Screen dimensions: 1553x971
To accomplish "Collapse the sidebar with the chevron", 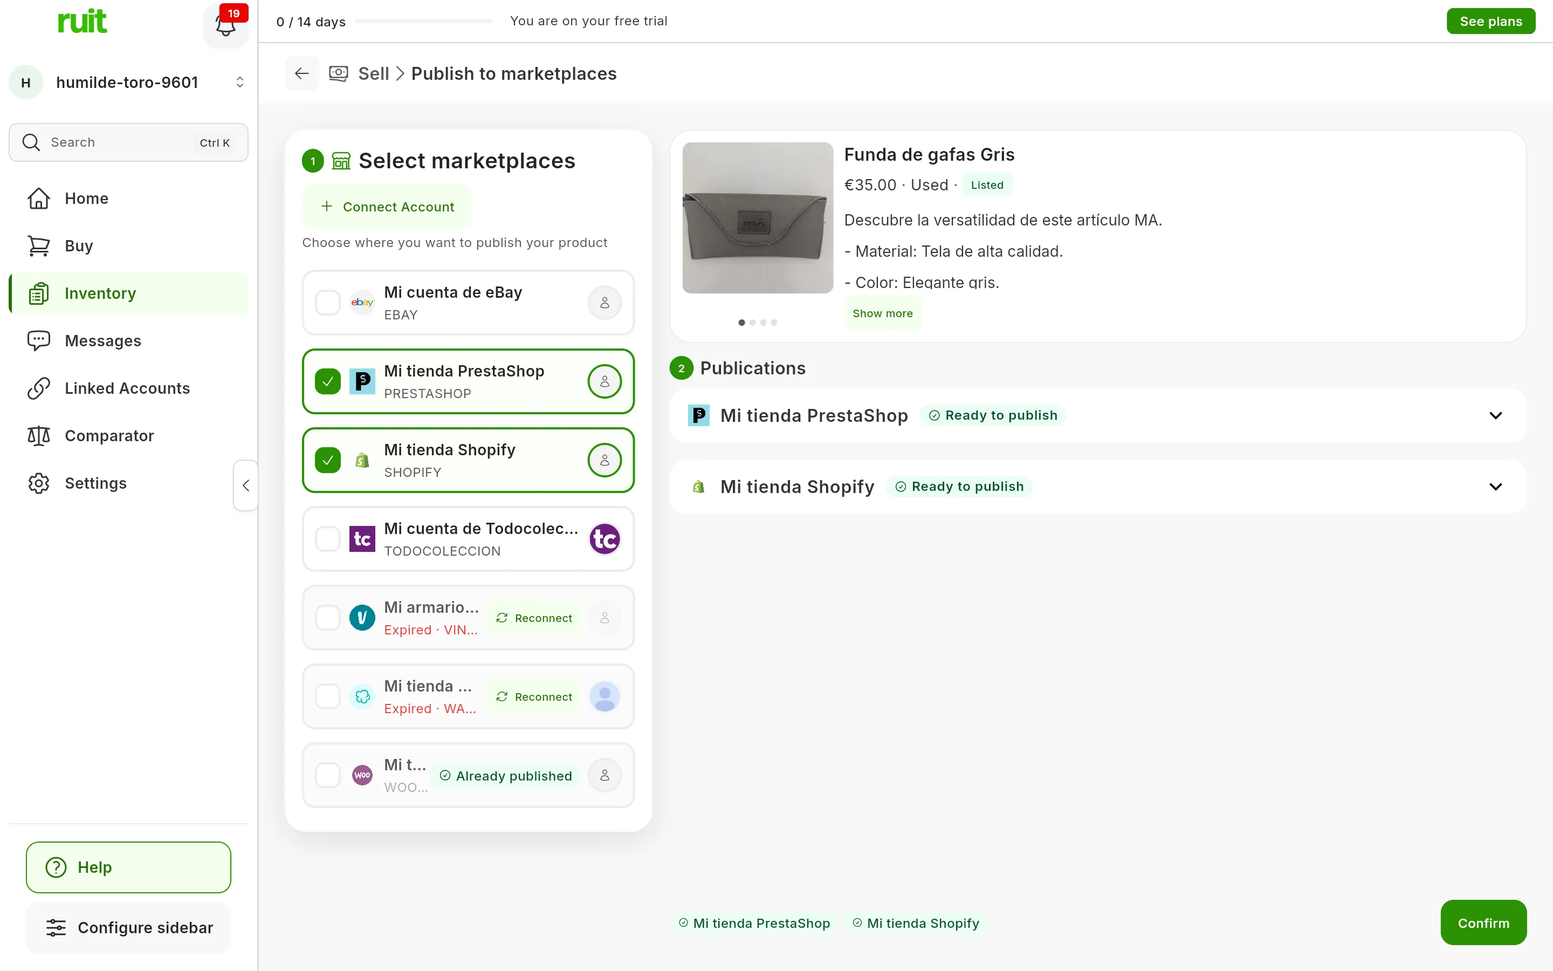I will [x=246, y=485].
